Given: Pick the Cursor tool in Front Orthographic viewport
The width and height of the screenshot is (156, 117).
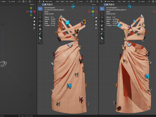Looking at the screenshot, I should click(102, 13).
